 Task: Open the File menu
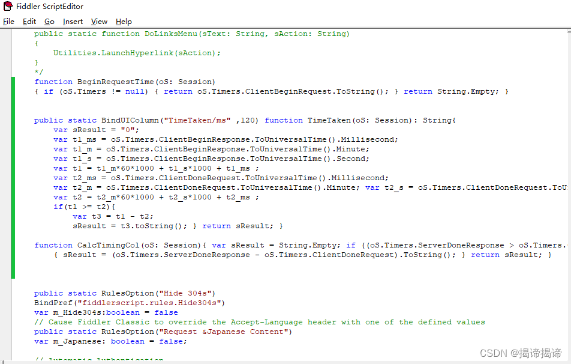(x=8, y=22)
